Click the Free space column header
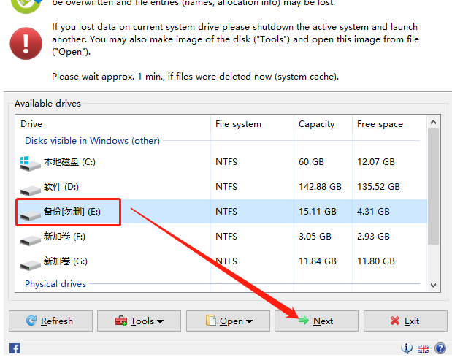Viewport: 452px width, 360px height. pyautogui.click(x=380, y=124)
